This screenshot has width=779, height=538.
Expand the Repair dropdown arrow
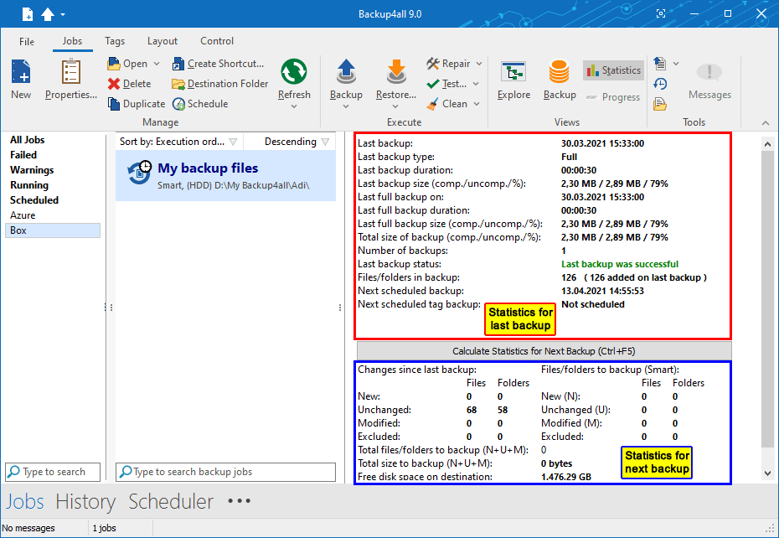pyautogui.click(x=479, y=64)
